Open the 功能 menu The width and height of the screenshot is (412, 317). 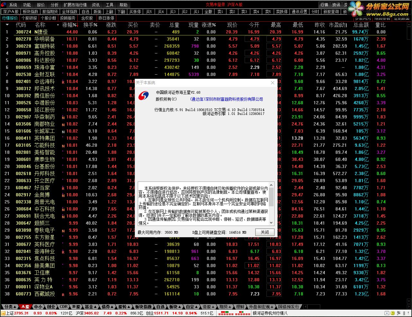coord(27,5)
